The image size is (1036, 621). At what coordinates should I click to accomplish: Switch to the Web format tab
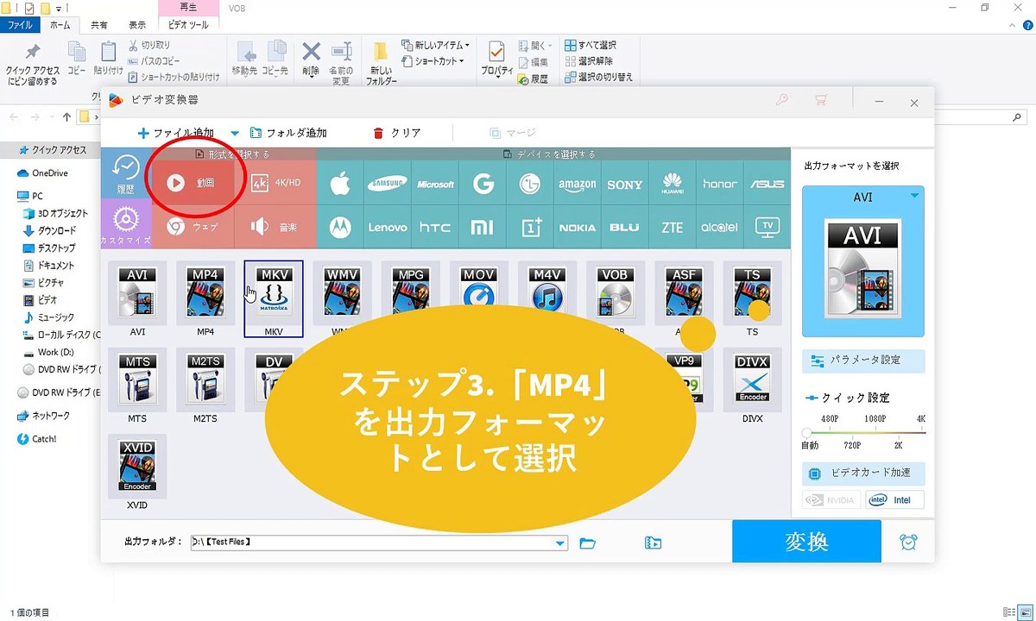click(193, 227)
